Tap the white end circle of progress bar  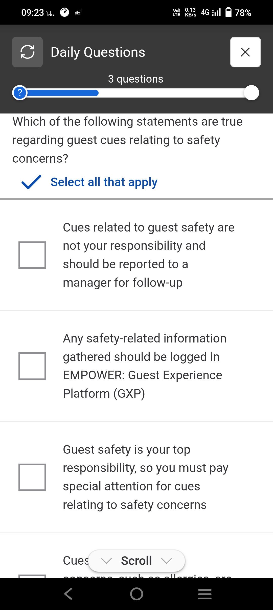point(251,93)
